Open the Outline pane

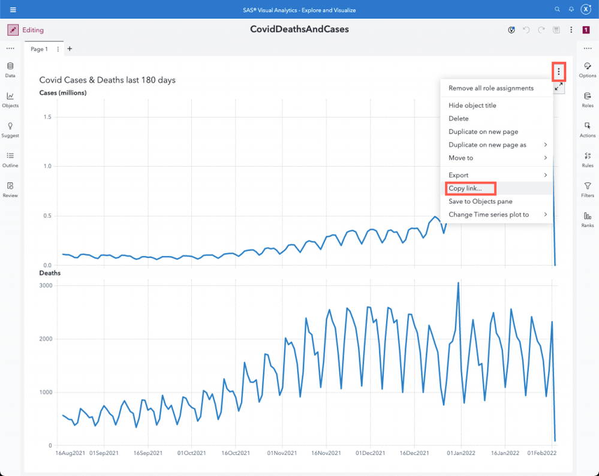(x=10, y=159)
